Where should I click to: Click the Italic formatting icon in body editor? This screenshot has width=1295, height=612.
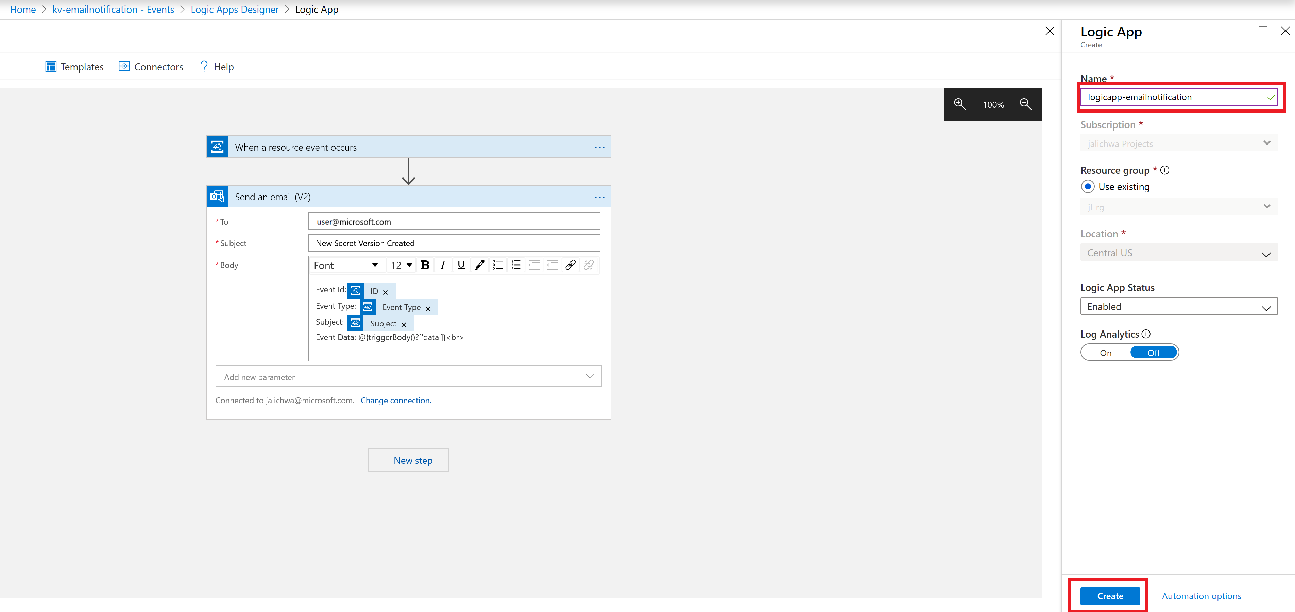tap(443, 265)
